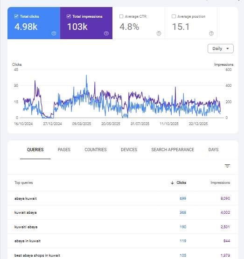Click the 190 clicks value
Image resolution: width=244 pixels, height=259 pixels.
coord(183,227)
